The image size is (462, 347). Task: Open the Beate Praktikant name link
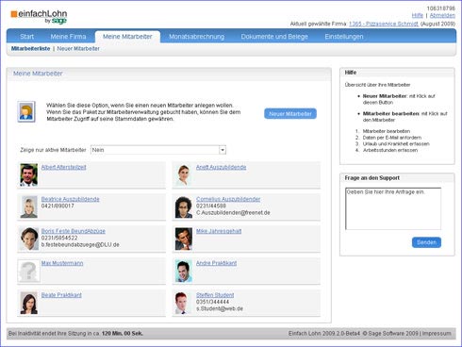click(61, 295)
